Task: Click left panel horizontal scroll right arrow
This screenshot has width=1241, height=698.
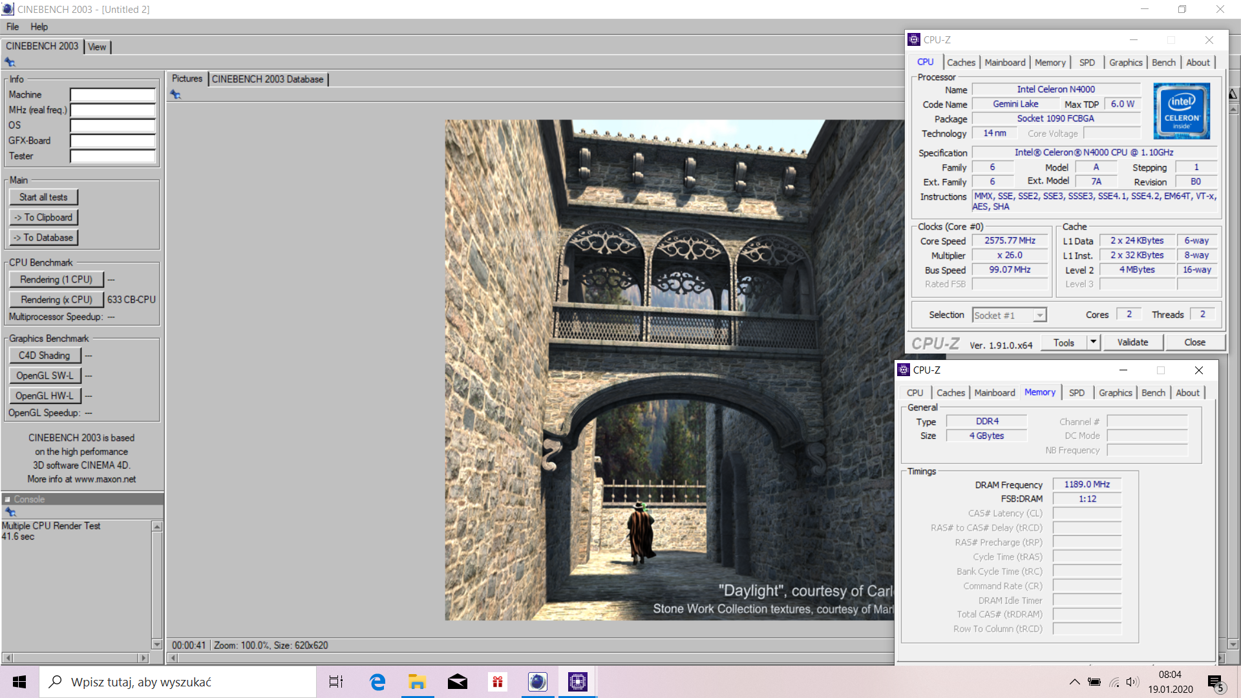Action: tap(143, 658)
